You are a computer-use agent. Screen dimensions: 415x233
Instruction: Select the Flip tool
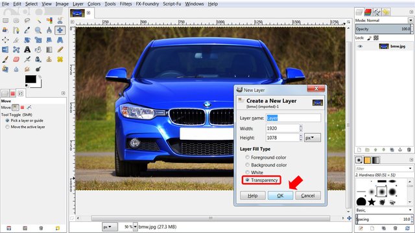coord(5,49)
